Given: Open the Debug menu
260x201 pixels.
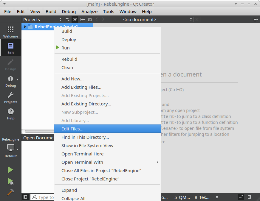Looking at the screenshot, I should click(x=69, y=12).
